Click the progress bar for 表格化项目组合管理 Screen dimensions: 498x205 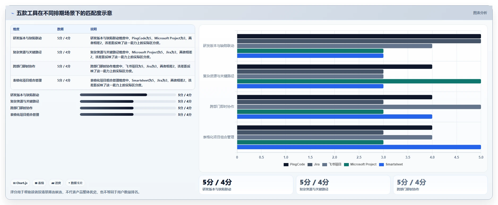pos(128,115)
